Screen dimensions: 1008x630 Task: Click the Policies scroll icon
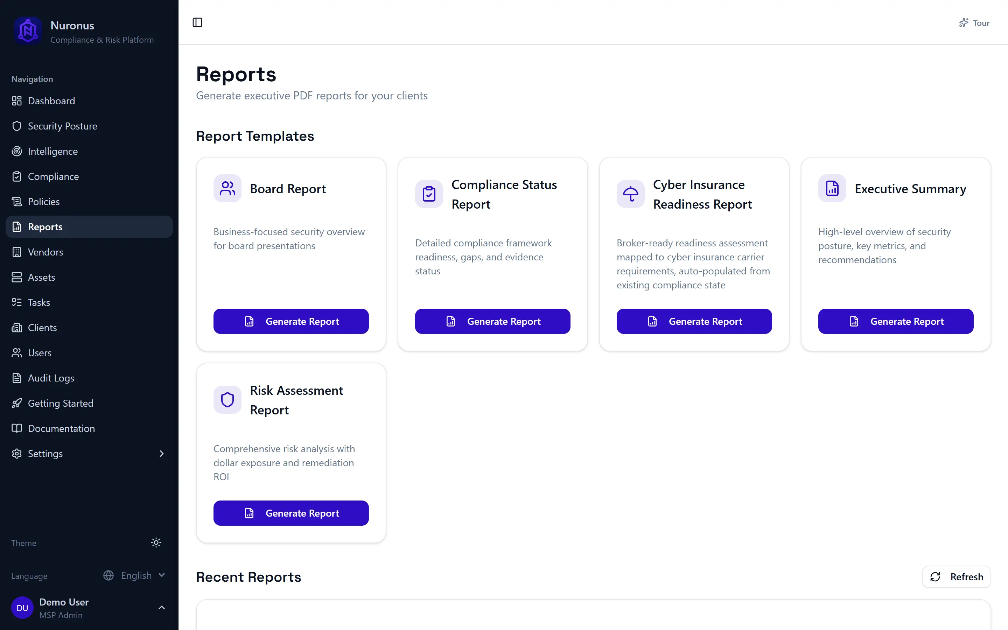[x=17, y=202]
